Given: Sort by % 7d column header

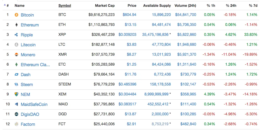Looking at the screenshot, I should pyautogui.click(x=253, y=5).
